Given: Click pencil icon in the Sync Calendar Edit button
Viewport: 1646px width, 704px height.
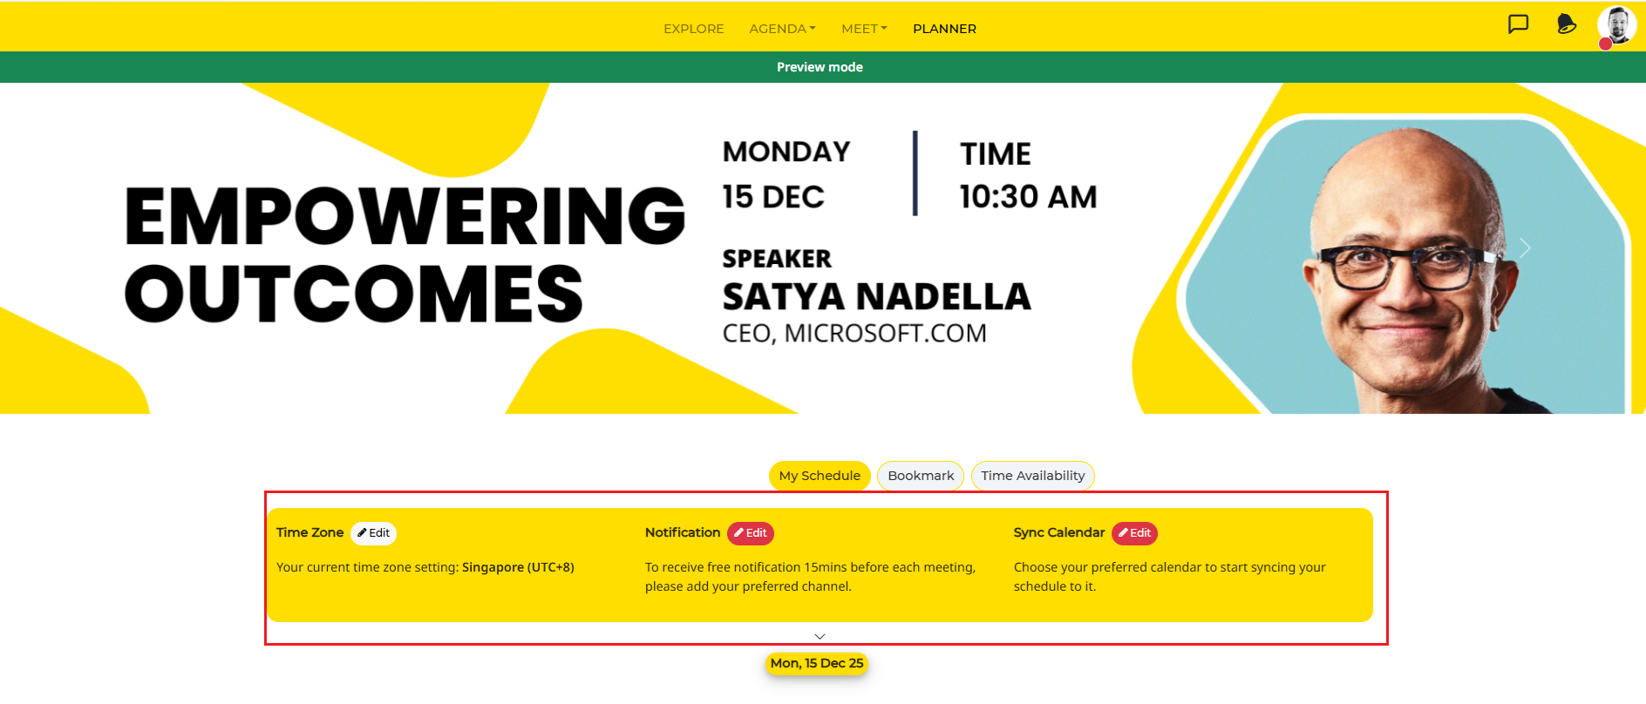Looking at the screenshot, I should pos(1124,533).
